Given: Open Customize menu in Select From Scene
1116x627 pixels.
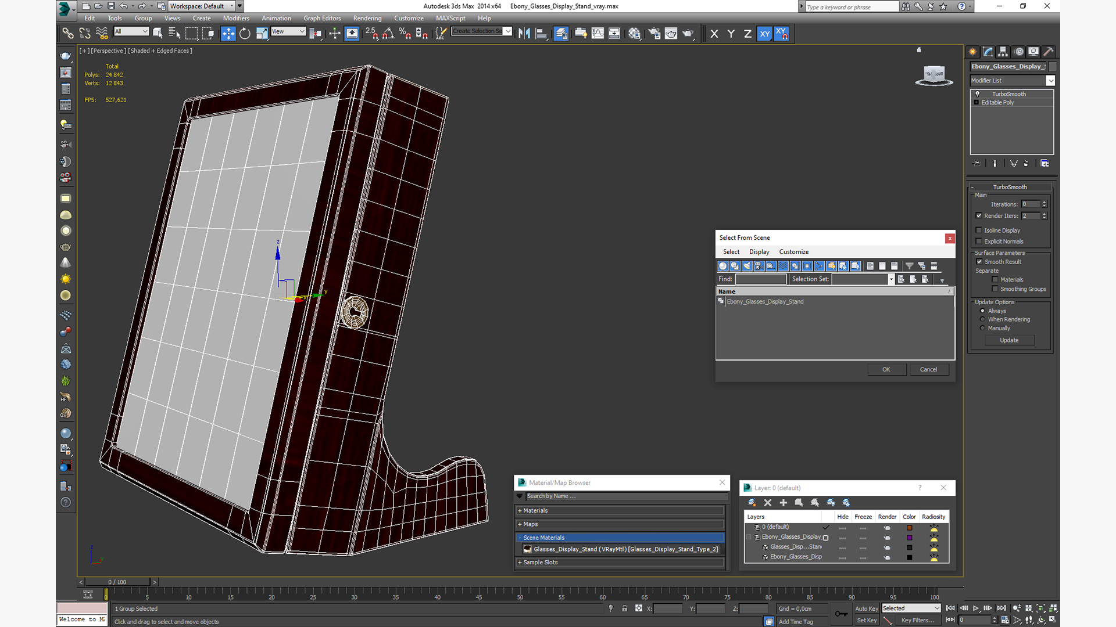Looking at the screenshot, I should tap(794, 252).
